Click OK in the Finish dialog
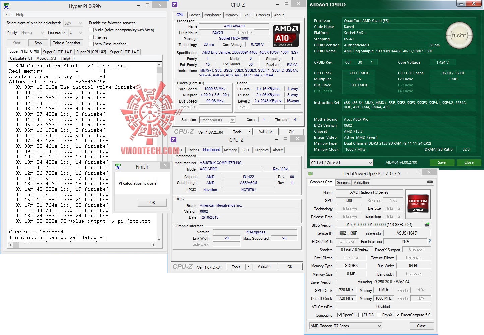 152,203
